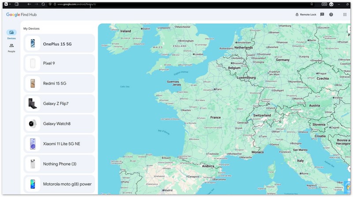
Task: Click the France country label
Action: [x=215, y=117]
